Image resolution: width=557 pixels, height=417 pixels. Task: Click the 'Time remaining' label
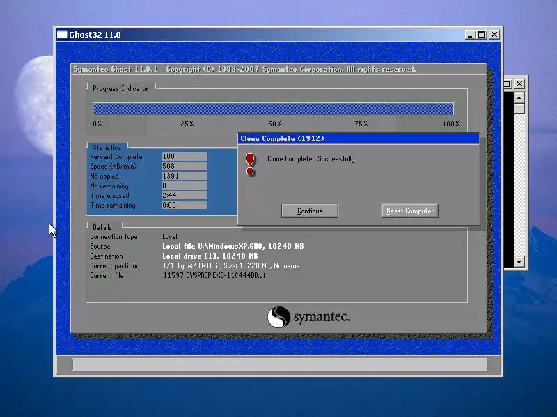pos(113,205)
